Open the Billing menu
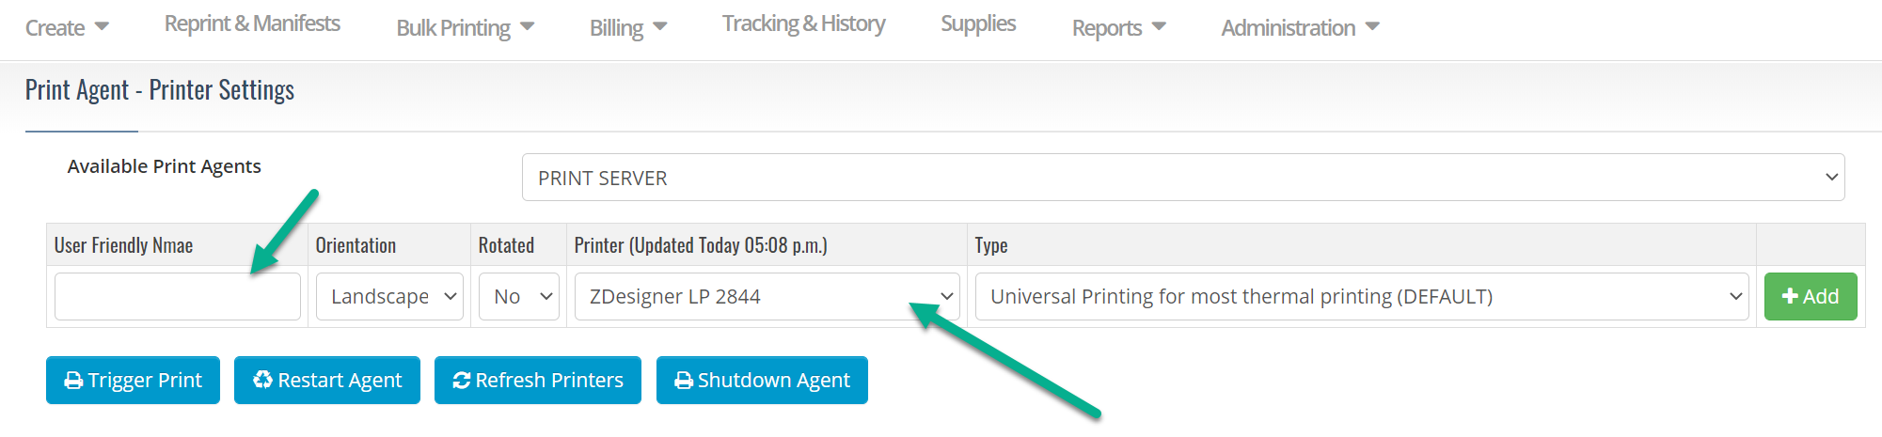1882x437 pixels. (628, 28)
